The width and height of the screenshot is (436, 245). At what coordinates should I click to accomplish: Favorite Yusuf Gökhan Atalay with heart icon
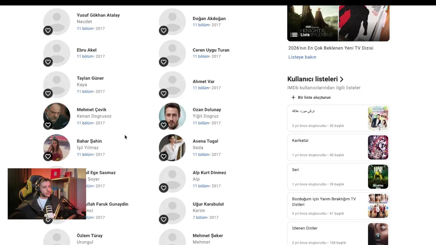tap(48, 31)
